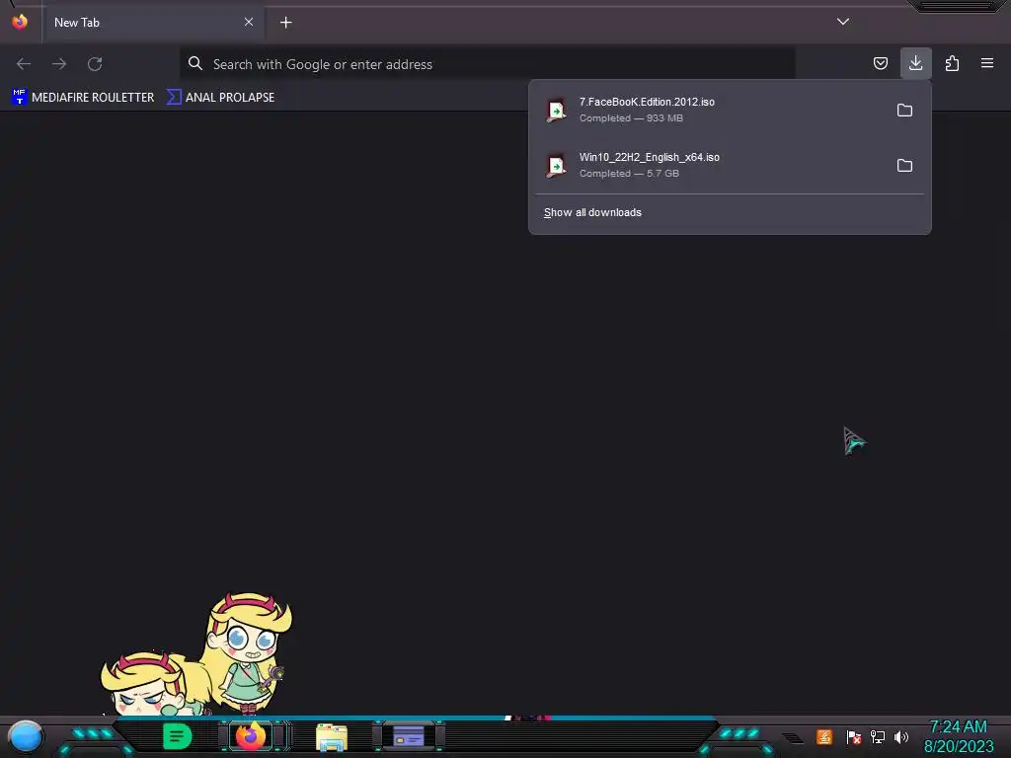Open the second bookmark with sigma icon
1011x758 pixels.
pyautogui.click(x=220, y=98)
